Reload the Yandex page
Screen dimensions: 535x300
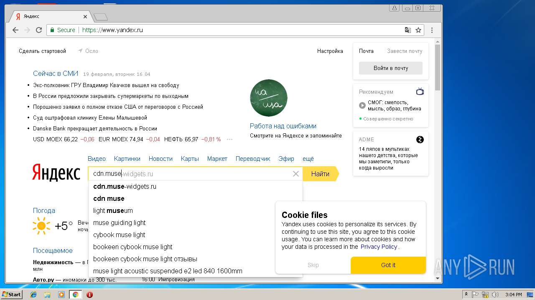pos(39,30)
